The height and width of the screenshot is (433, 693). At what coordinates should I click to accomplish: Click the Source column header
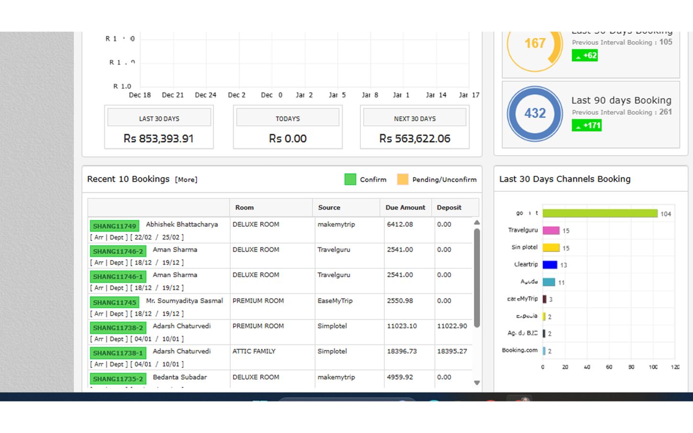point(329,208)
